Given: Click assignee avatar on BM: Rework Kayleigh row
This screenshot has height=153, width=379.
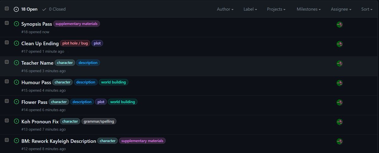Looking at the screenshot, I should 340,142.
